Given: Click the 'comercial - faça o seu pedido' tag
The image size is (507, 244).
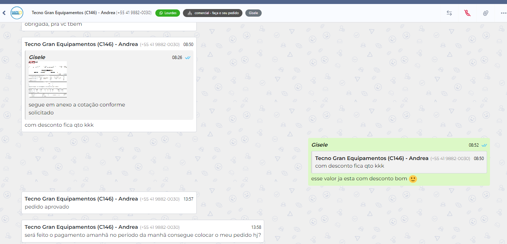Looking at the screenshot, I should click(213, 13).
